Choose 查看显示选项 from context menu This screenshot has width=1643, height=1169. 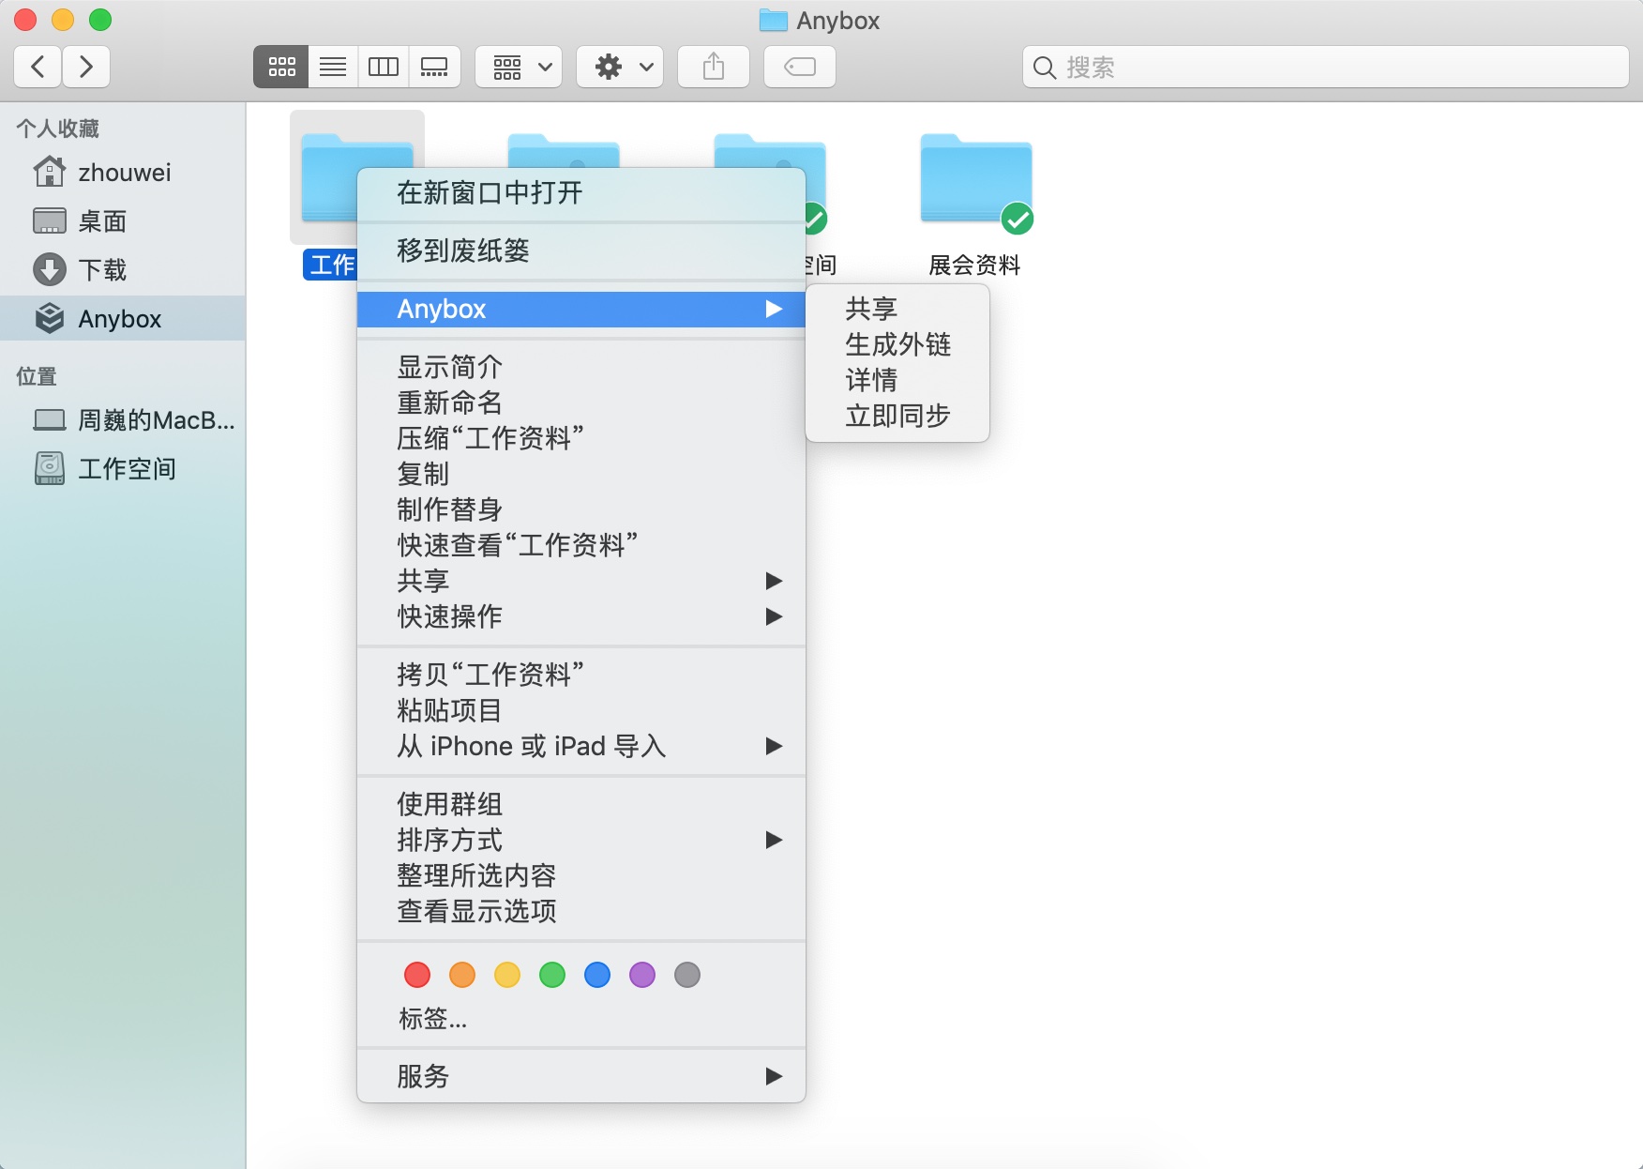point(581,911)
